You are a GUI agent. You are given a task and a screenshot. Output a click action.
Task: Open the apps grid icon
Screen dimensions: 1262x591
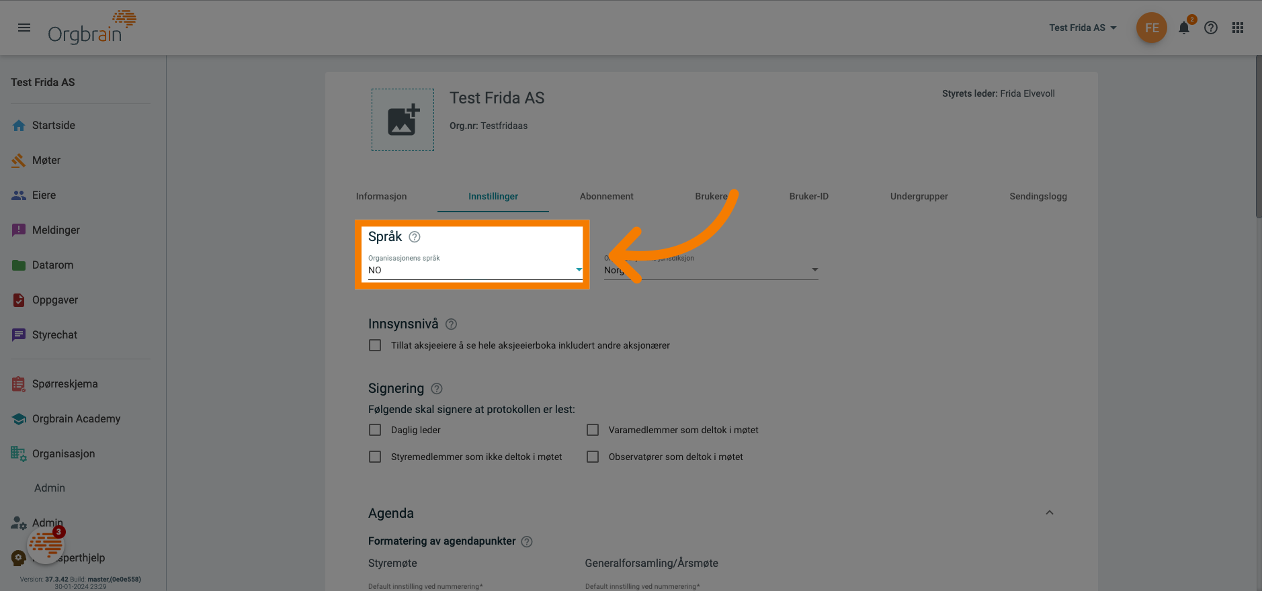pyautogui.click(x=1238, y=28)
